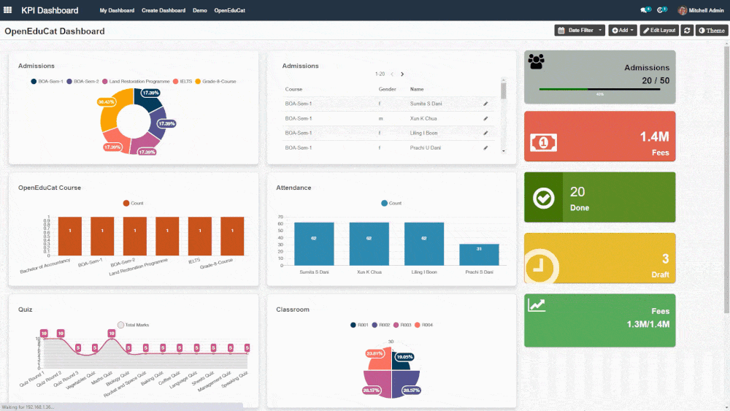730x411 pixels.
Task: Open the My Dashboard menu
Action: (117, 10)
